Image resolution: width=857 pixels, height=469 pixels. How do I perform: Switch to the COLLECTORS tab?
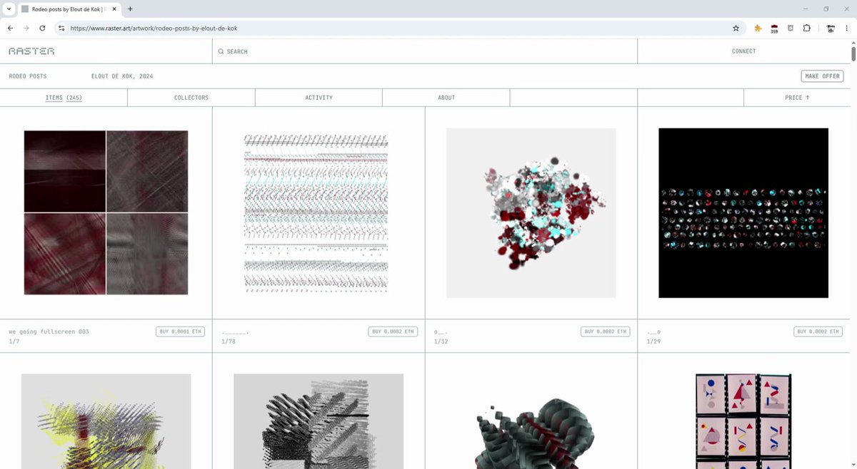[x=191, y=98]
